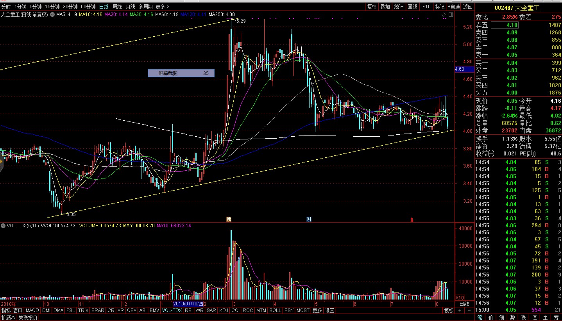Click the 叠加 overlay button
The image size is (562, 321).
pyautogui.click(x=385, y=7)
